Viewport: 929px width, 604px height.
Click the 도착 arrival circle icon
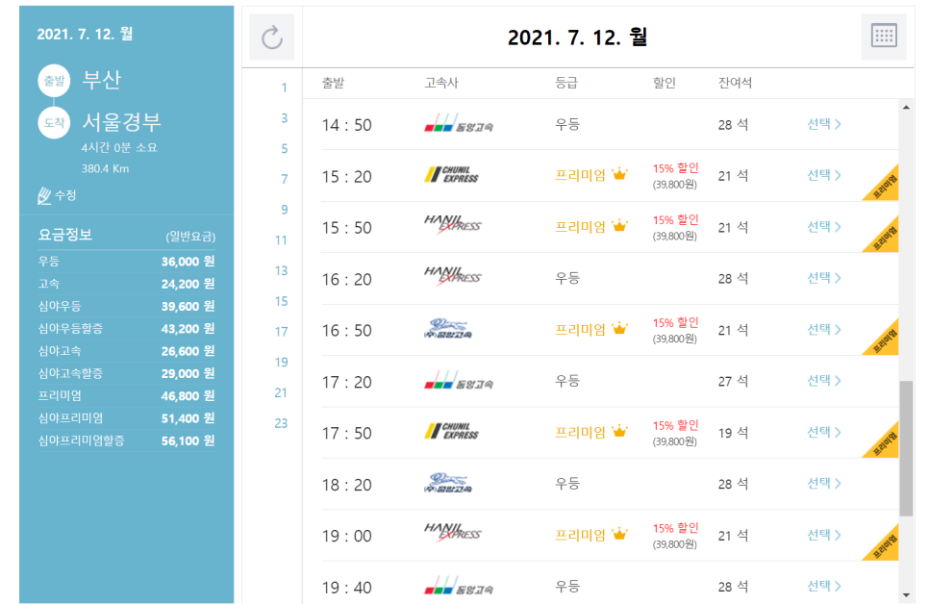click(x=53, y=123)
